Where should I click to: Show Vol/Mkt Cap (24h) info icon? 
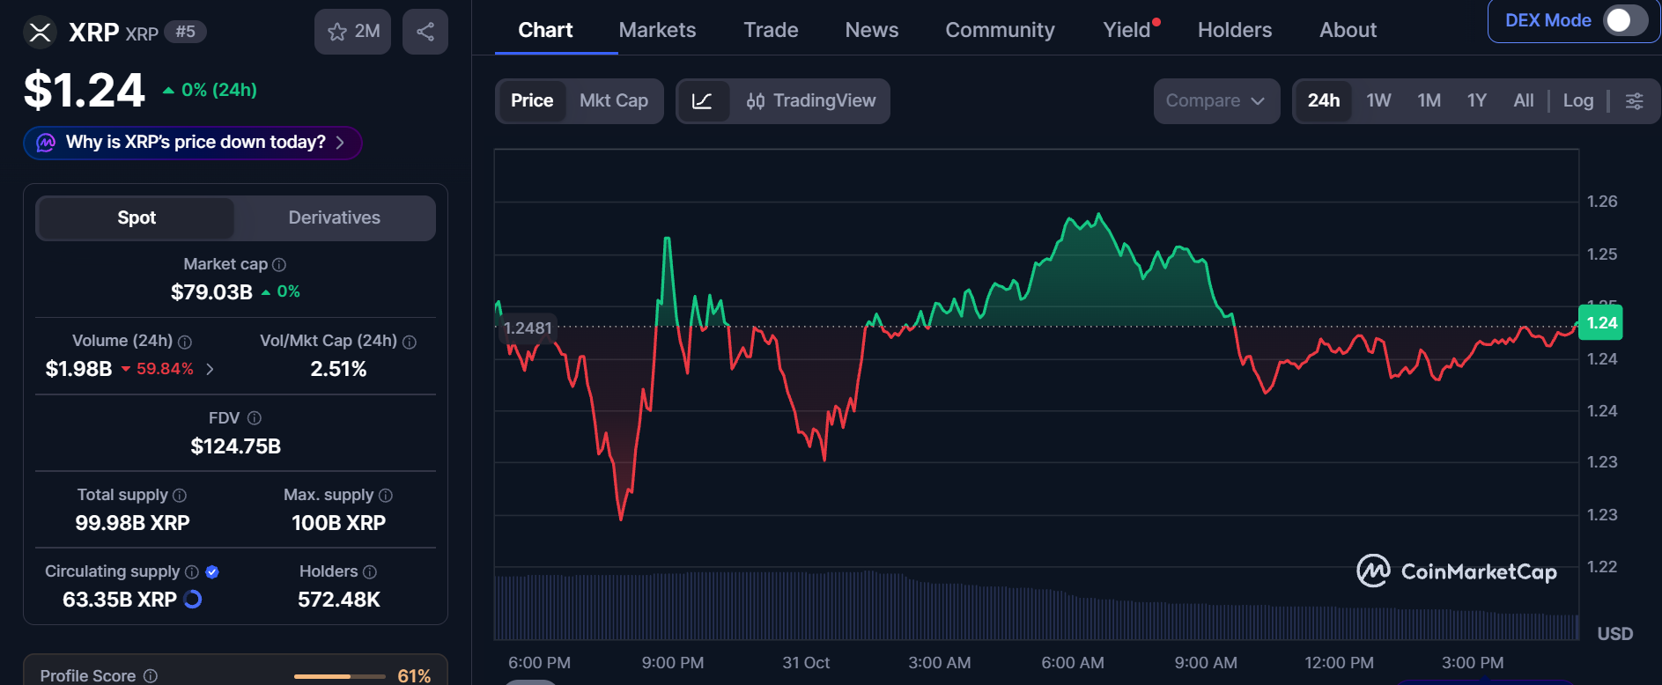[410, 342]
